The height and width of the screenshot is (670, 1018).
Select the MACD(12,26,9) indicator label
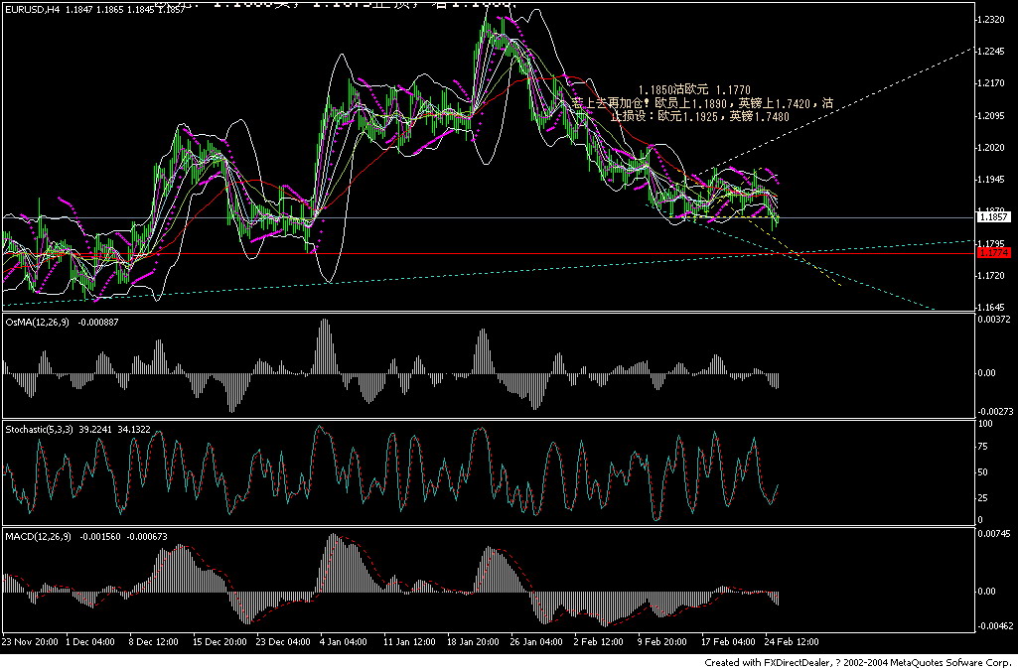pyautogui.click(x=39, y=536)
